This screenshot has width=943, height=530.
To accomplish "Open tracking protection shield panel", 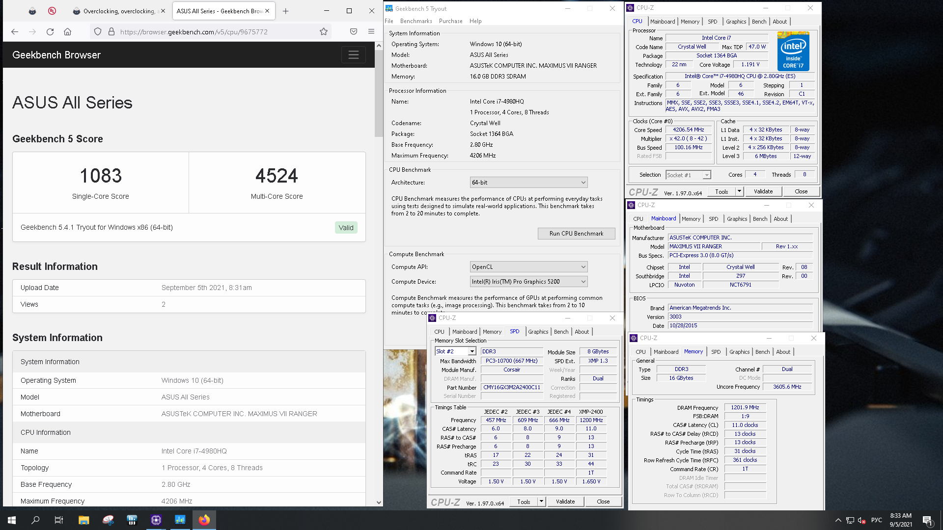I will pos(98,32).
